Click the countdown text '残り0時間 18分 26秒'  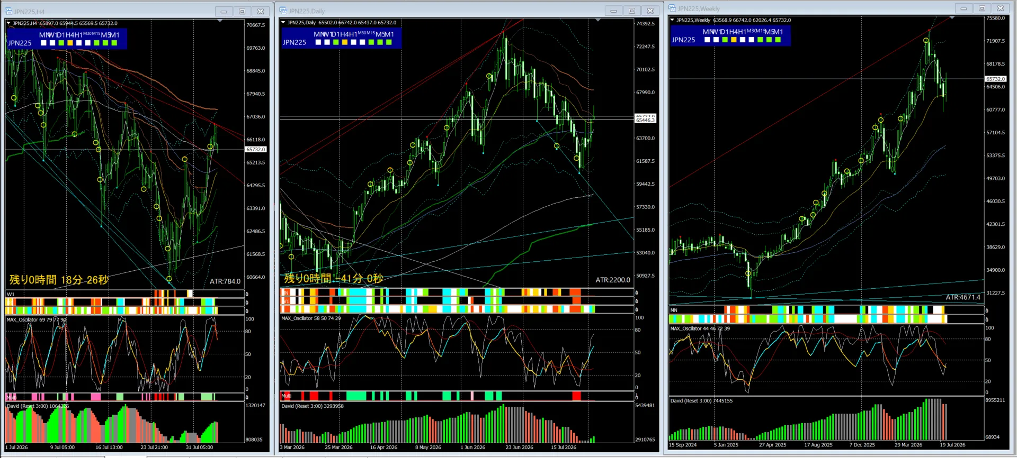tap(59, 280)
